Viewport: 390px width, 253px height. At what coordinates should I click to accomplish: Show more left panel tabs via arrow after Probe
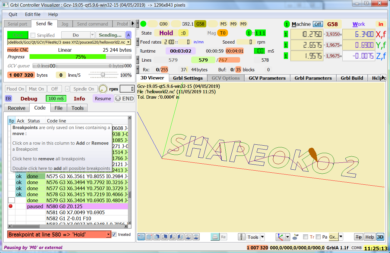coord(133,23)
